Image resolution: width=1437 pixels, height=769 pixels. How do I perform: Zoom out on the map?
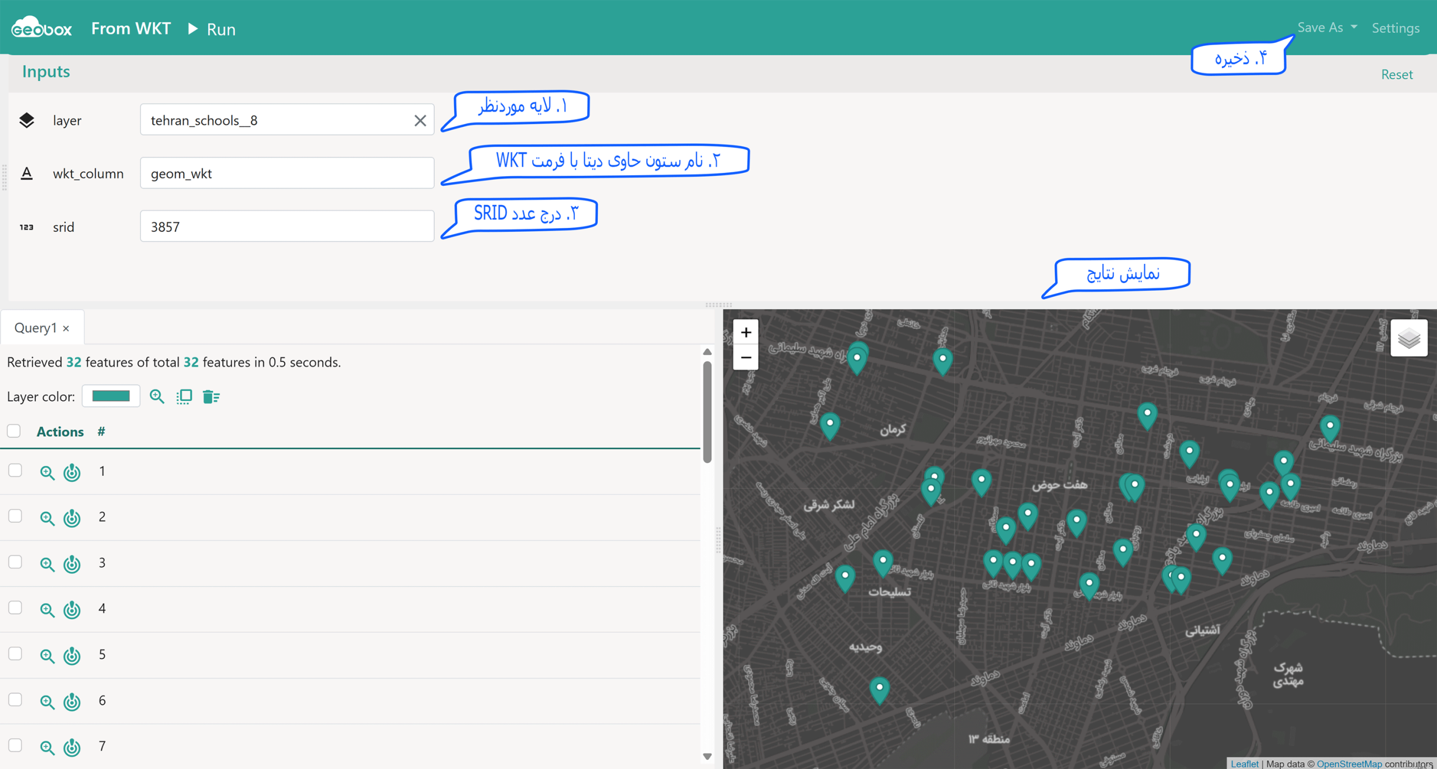(745, 358)
